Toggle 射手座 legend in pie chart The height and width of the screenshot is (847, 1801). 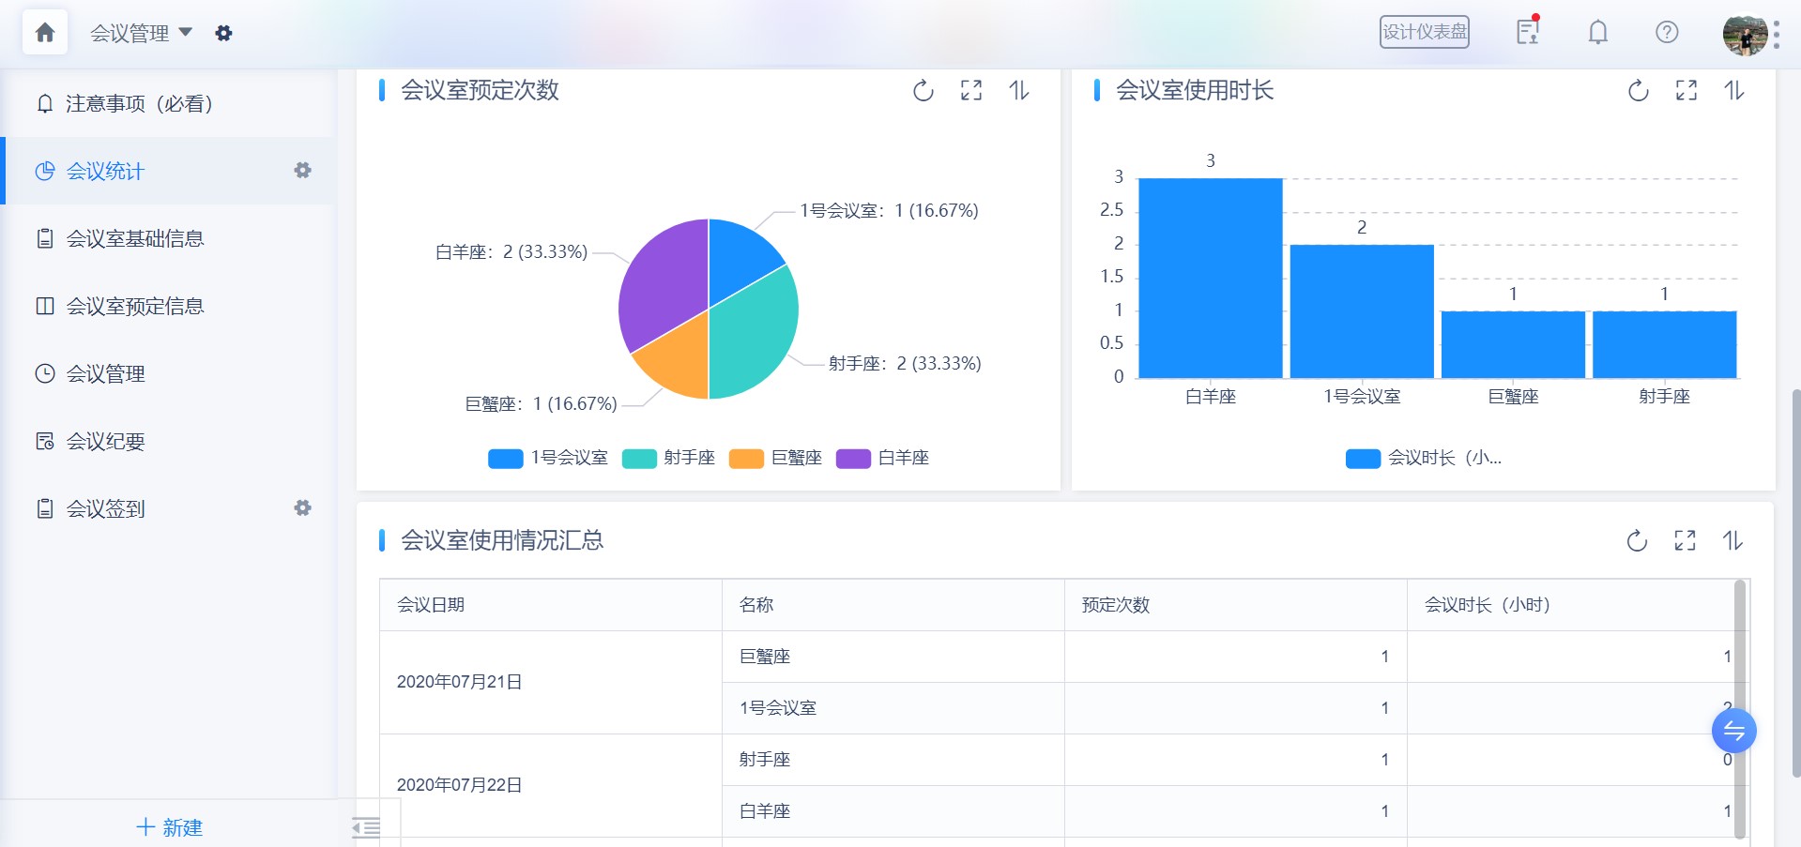click(x=669, y=458)
